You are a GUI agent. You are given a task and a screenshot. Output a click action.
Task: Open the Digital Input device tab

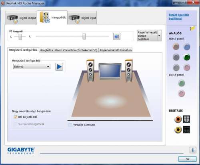pyautogui.click(x=82, y=18)
